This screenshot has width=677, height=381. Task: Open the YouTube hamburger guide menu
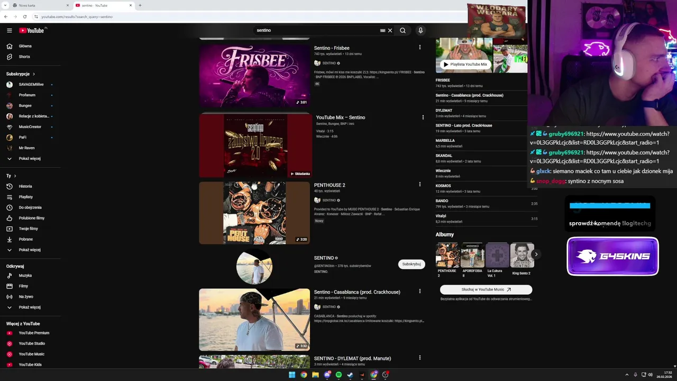click(x=9, y=31)
